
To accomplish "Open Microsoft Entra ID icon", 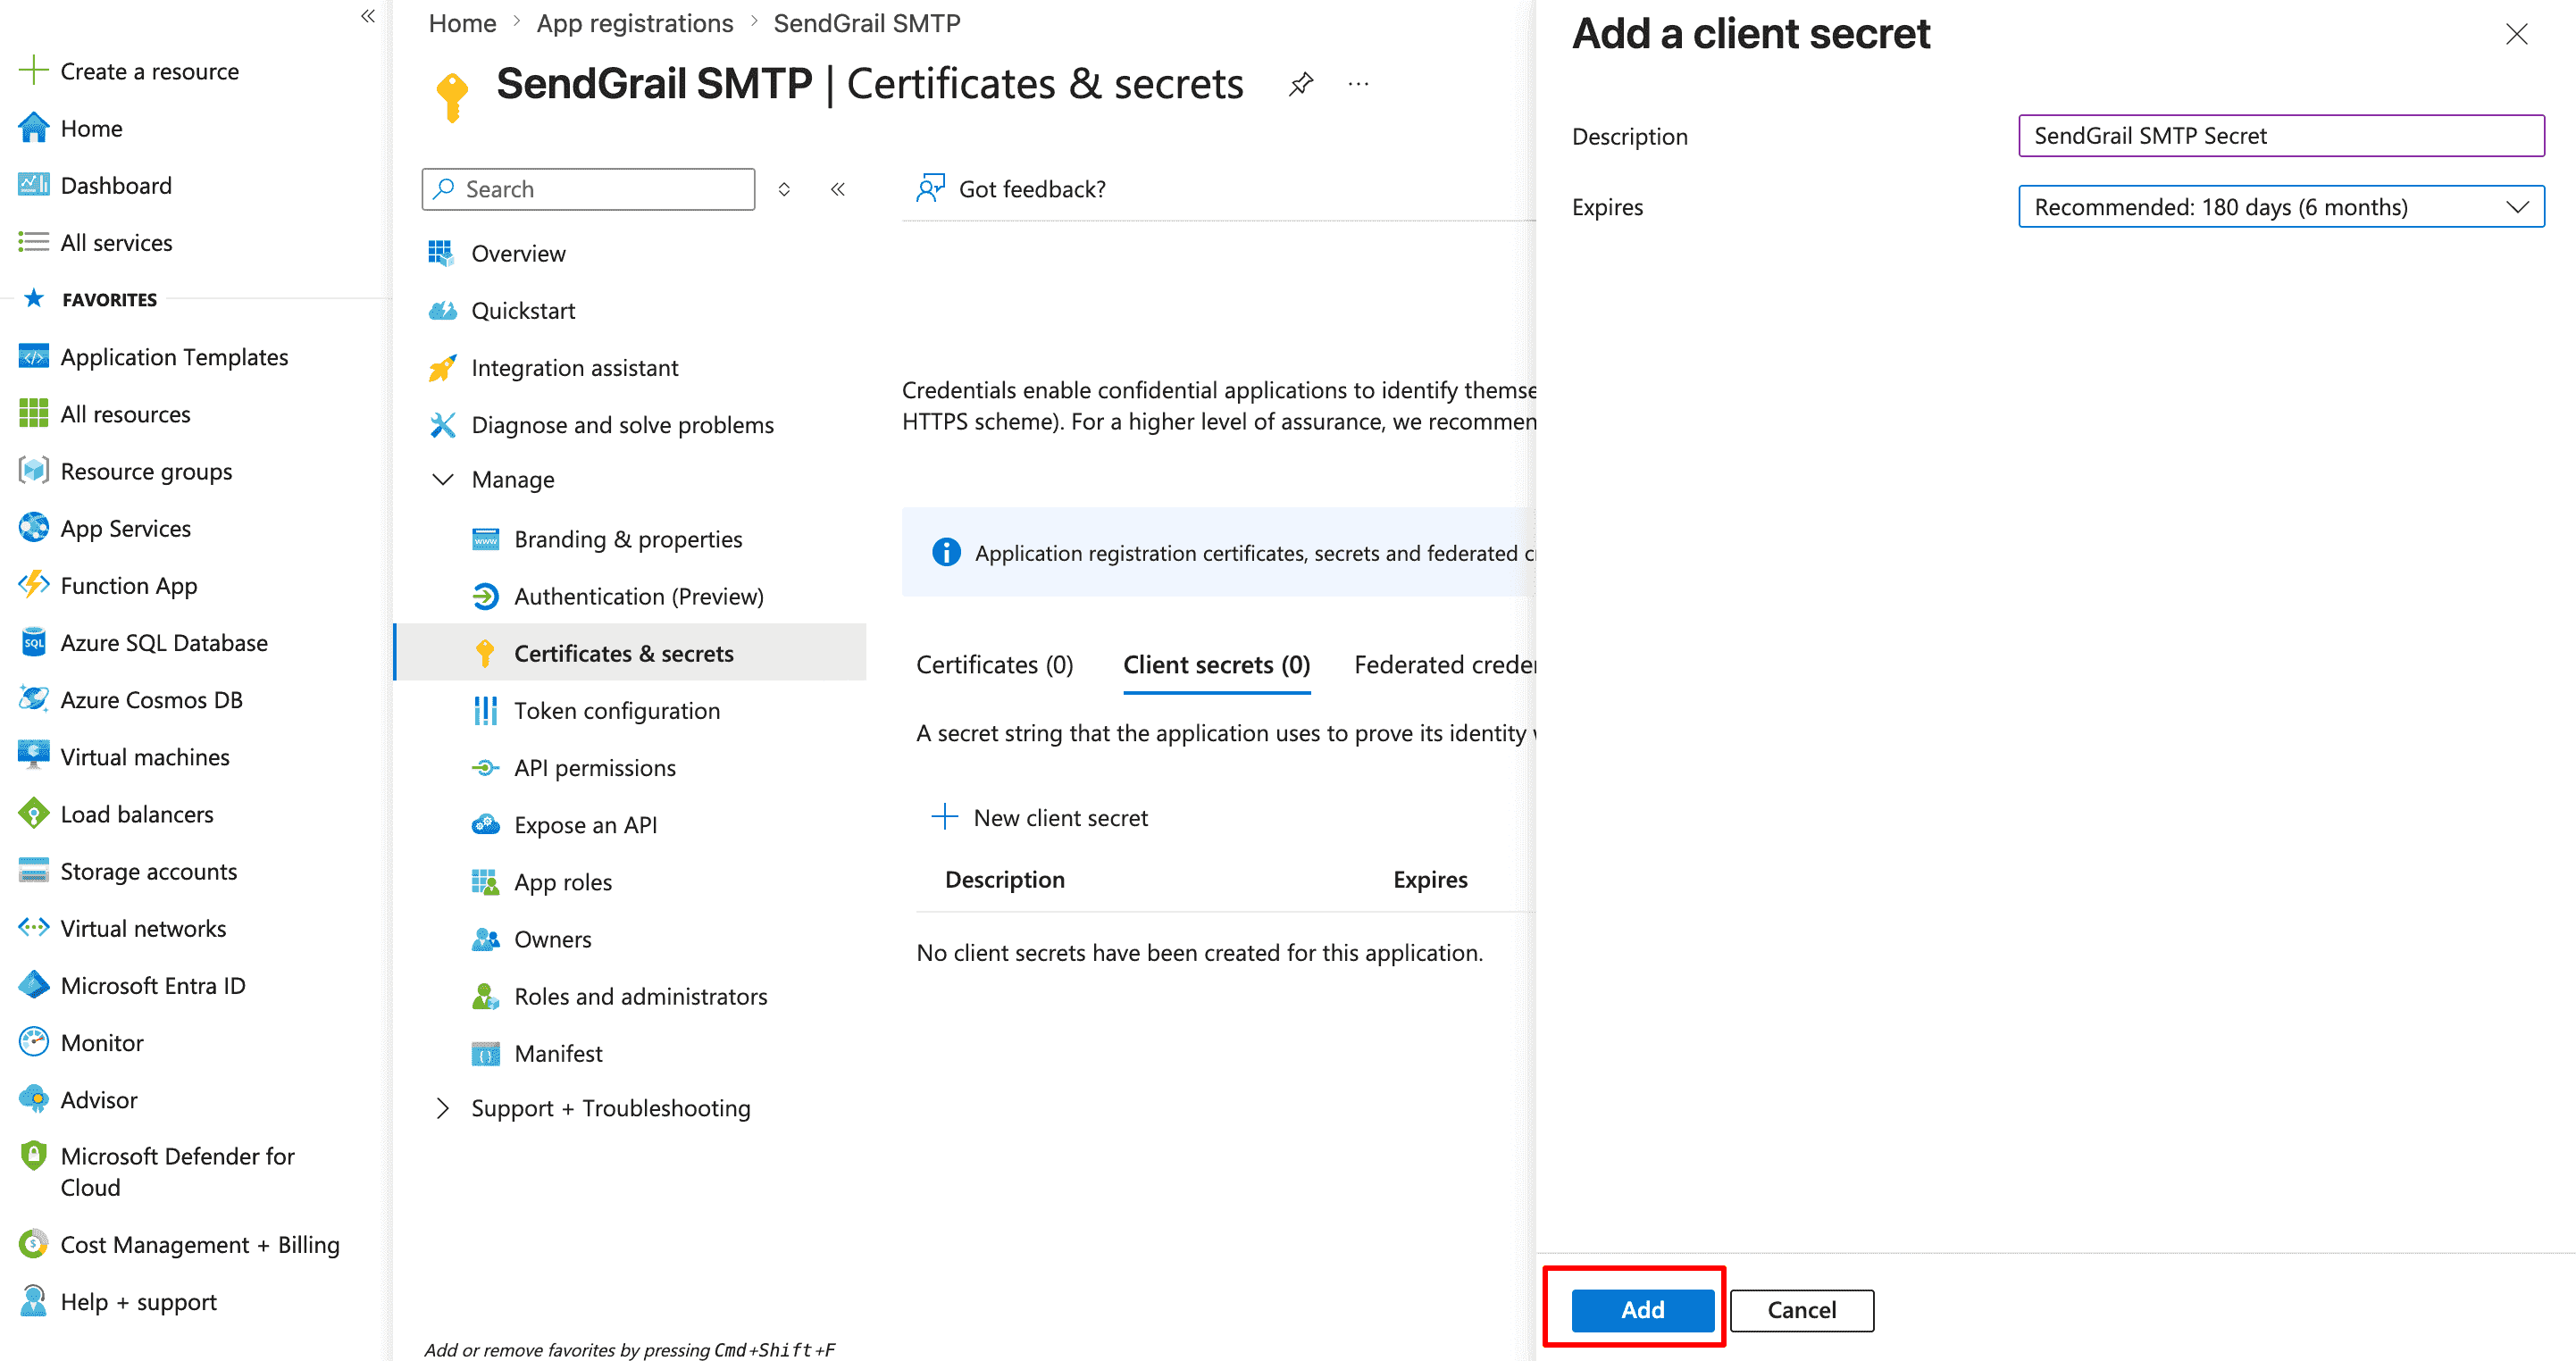I will (33, 985).
